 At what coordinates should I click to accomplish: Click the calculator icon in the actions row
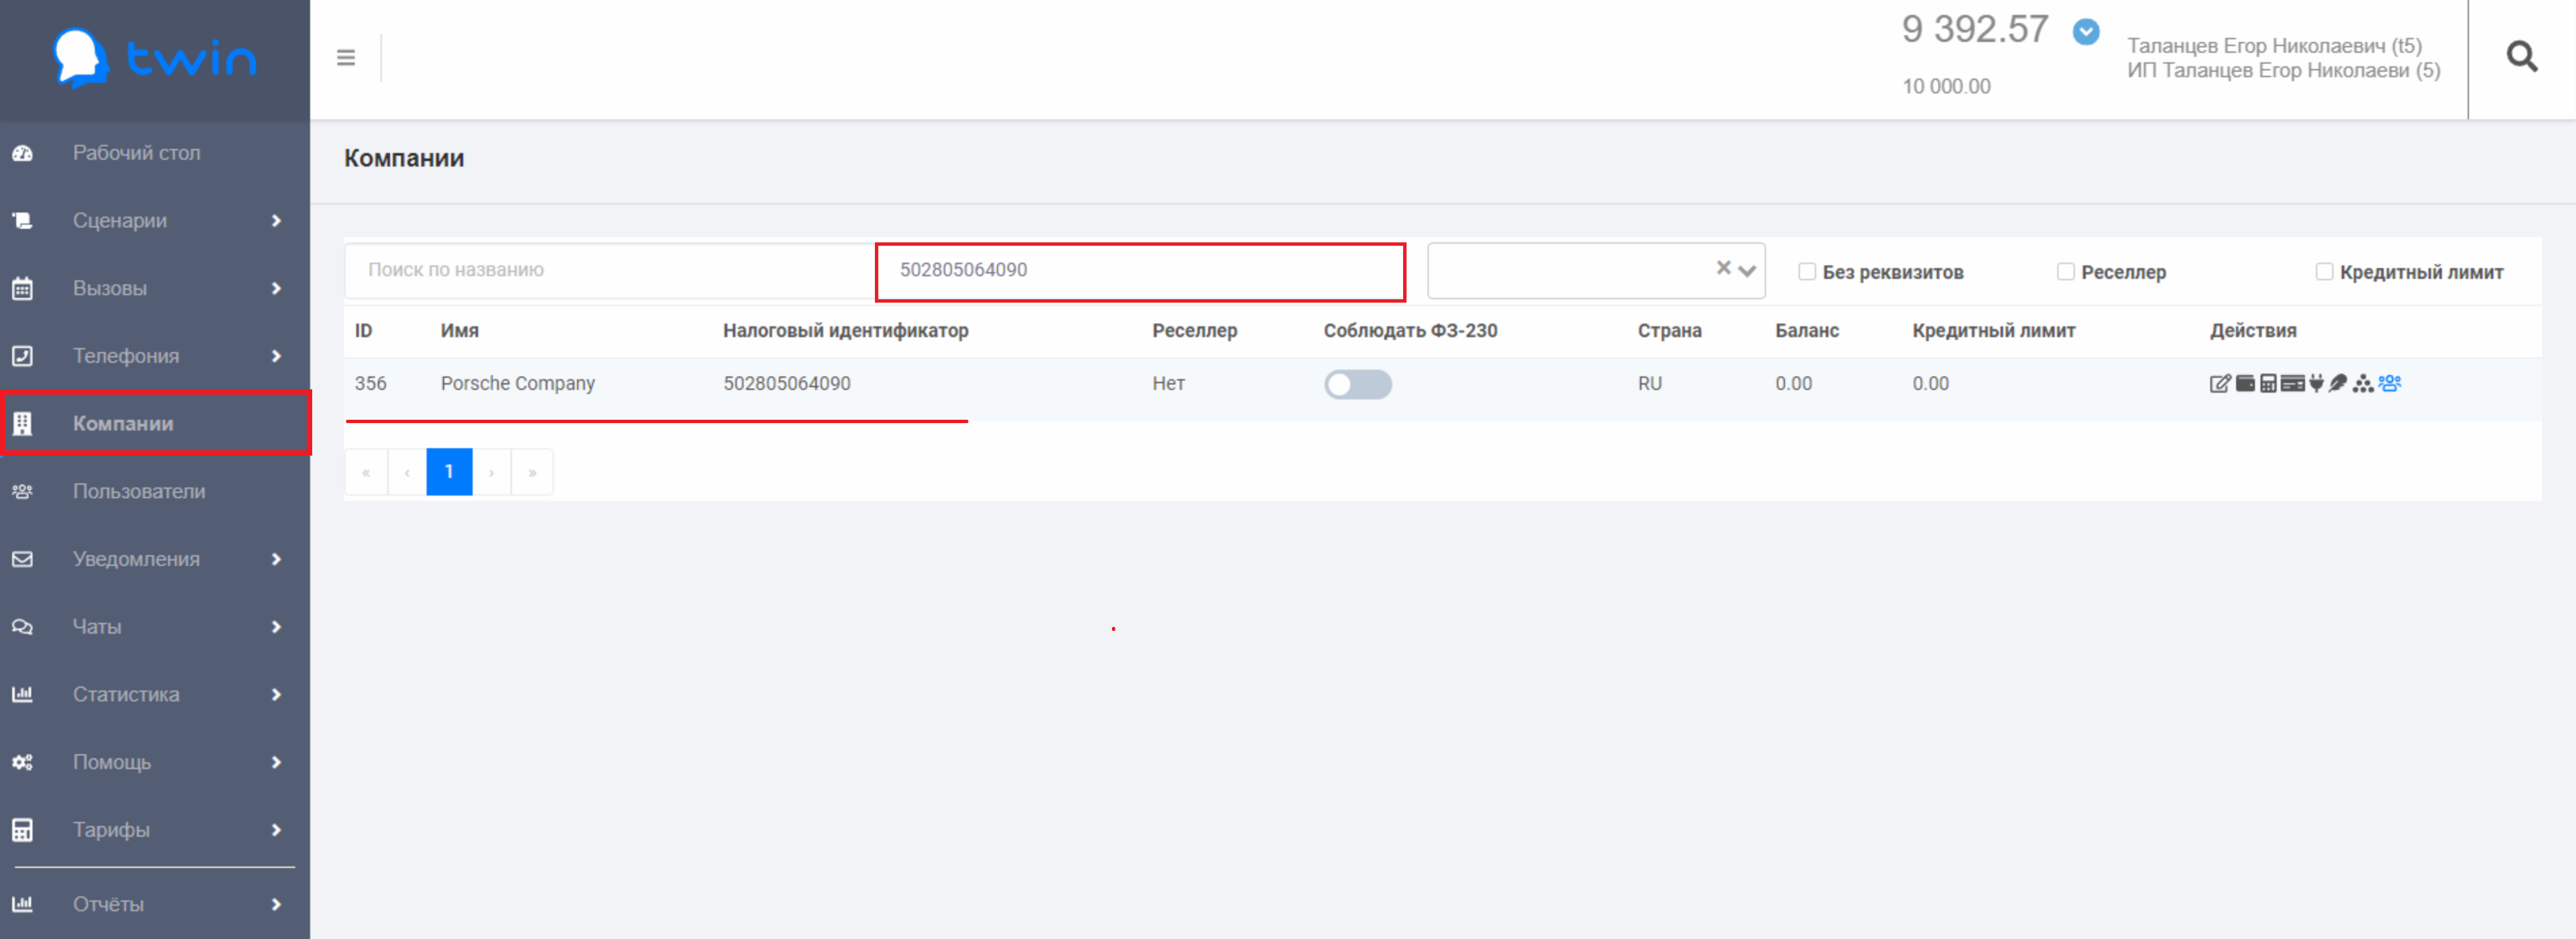coord(2269,384)
